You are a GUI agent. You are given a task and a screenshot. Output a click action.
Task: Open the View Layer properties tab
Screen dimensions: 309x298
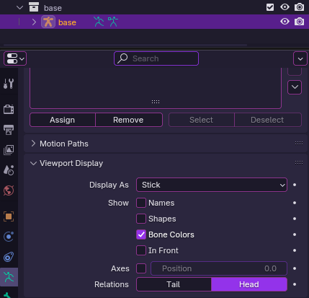(x=9, y=150)
